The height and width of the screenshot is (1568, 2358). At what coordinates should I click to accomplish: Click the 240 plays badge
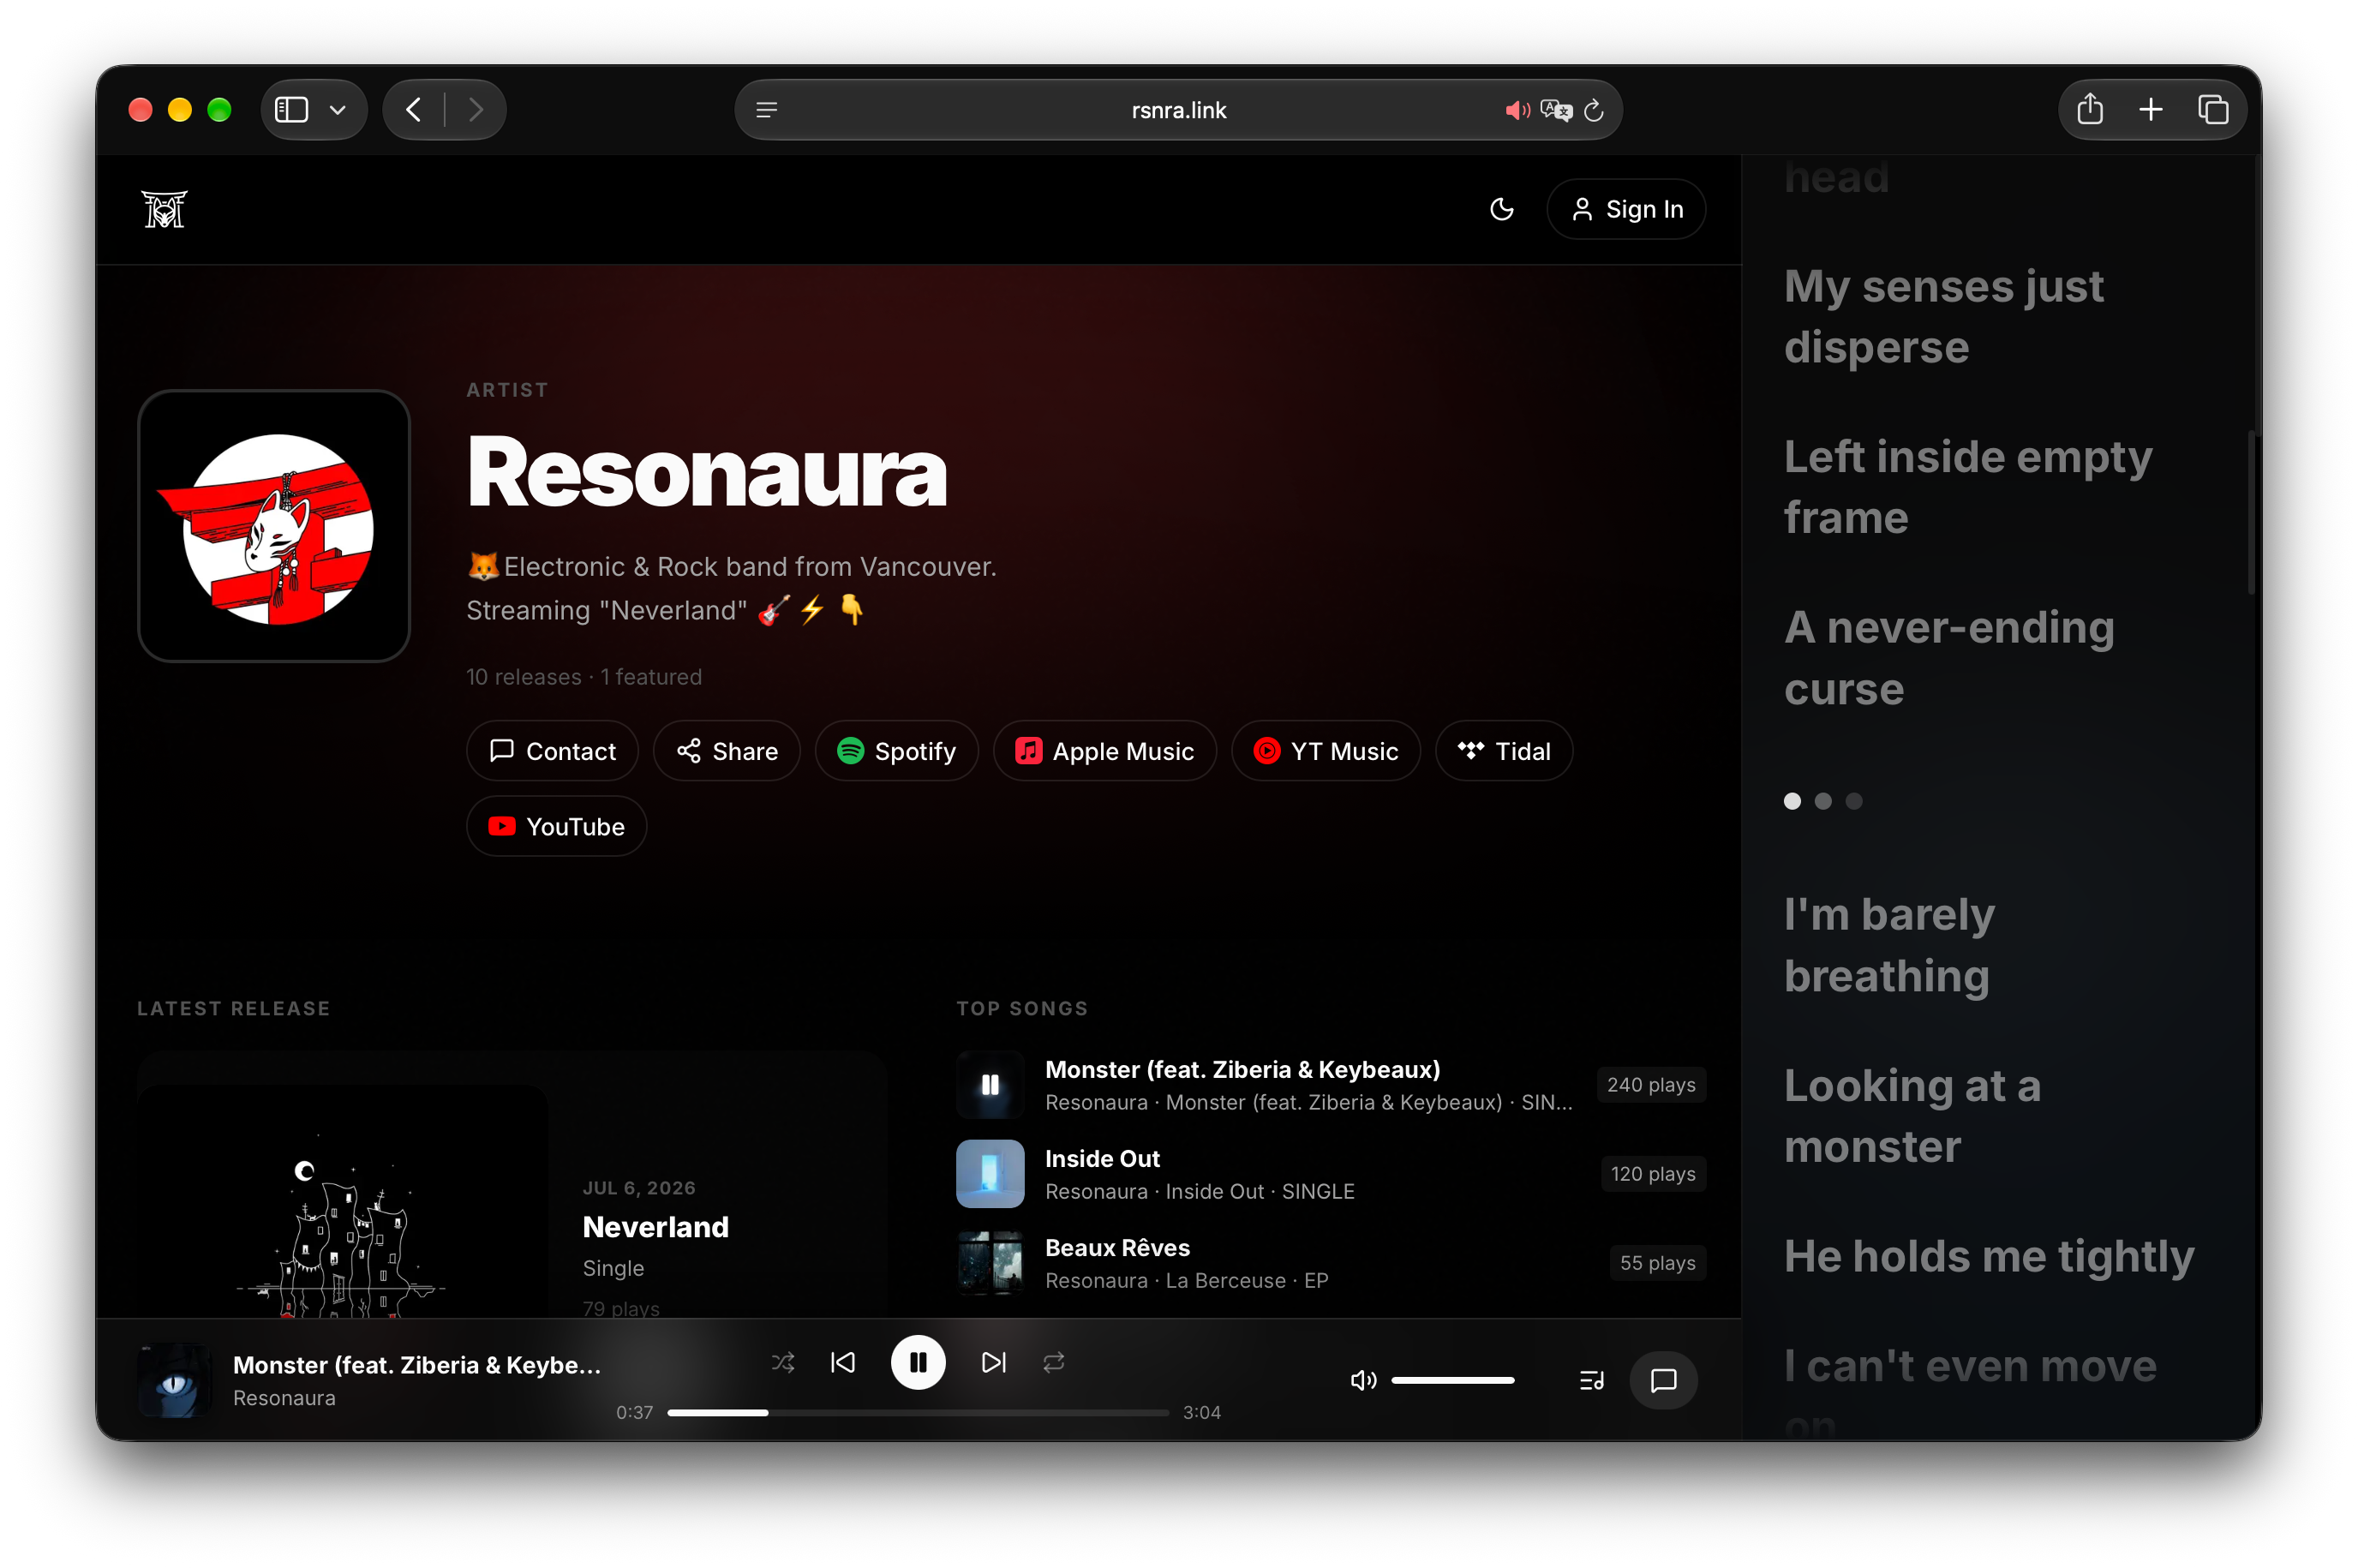pos(1651,1085)
